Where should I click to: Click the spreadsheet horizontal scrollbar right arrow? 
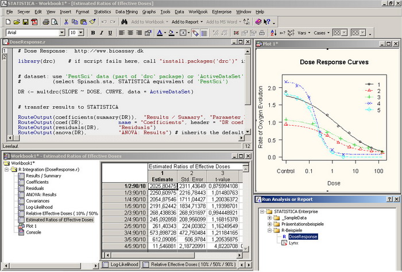click(239, 255)
